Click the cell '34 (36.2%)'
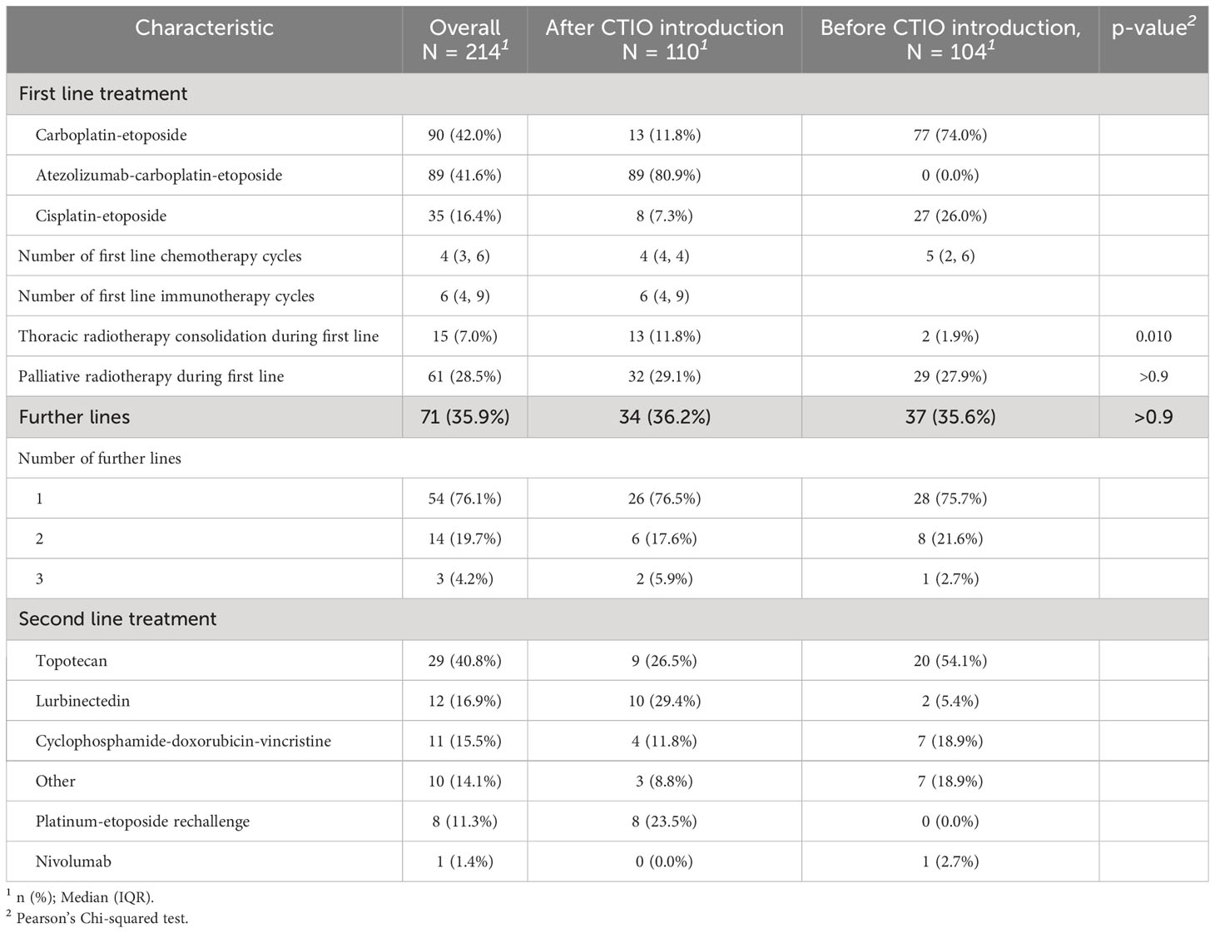 664,417
